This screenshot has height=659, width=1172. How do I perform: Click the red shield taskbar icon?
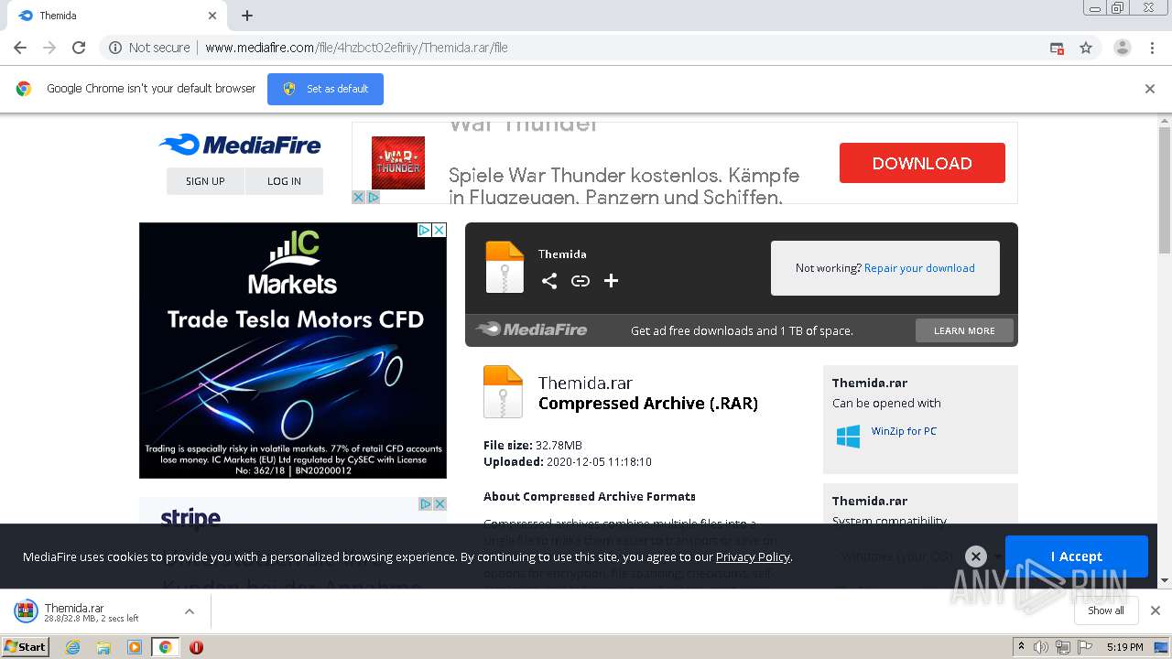tap(196, 647)
